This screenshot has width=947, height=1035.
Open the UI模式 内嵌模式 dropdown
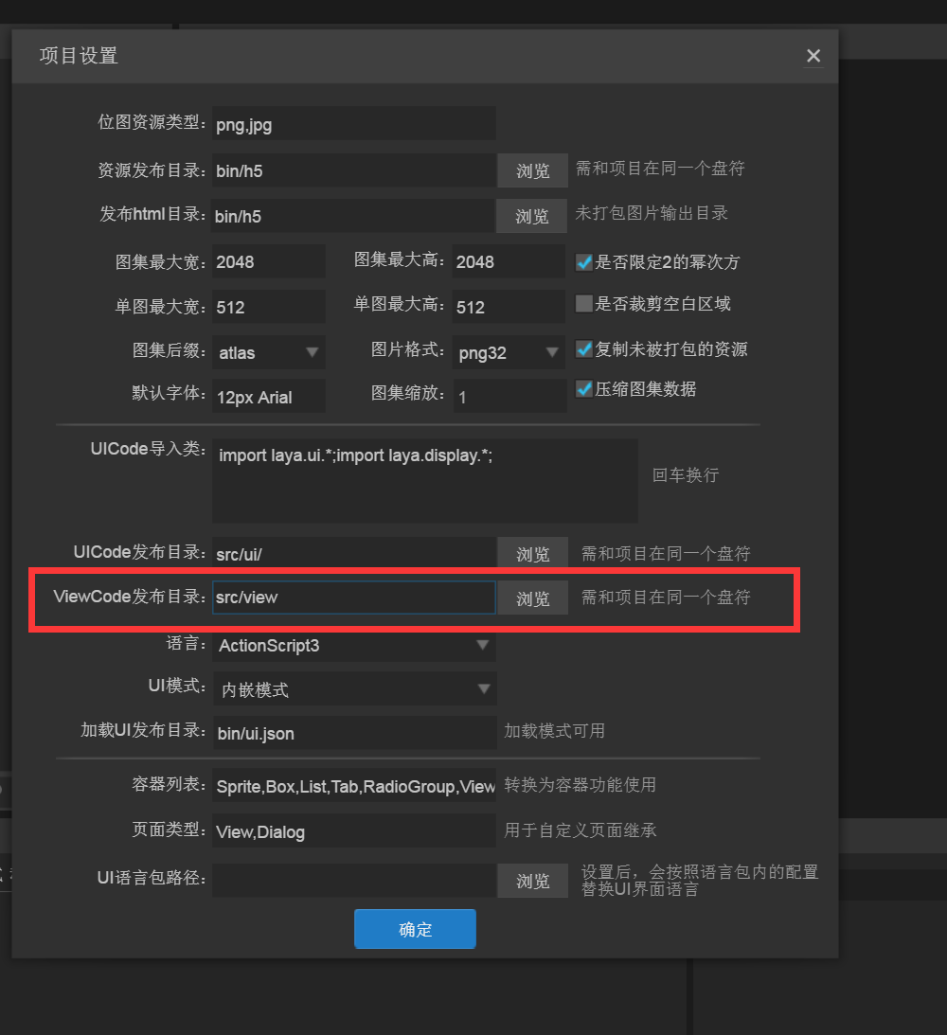tap(354, 689)
